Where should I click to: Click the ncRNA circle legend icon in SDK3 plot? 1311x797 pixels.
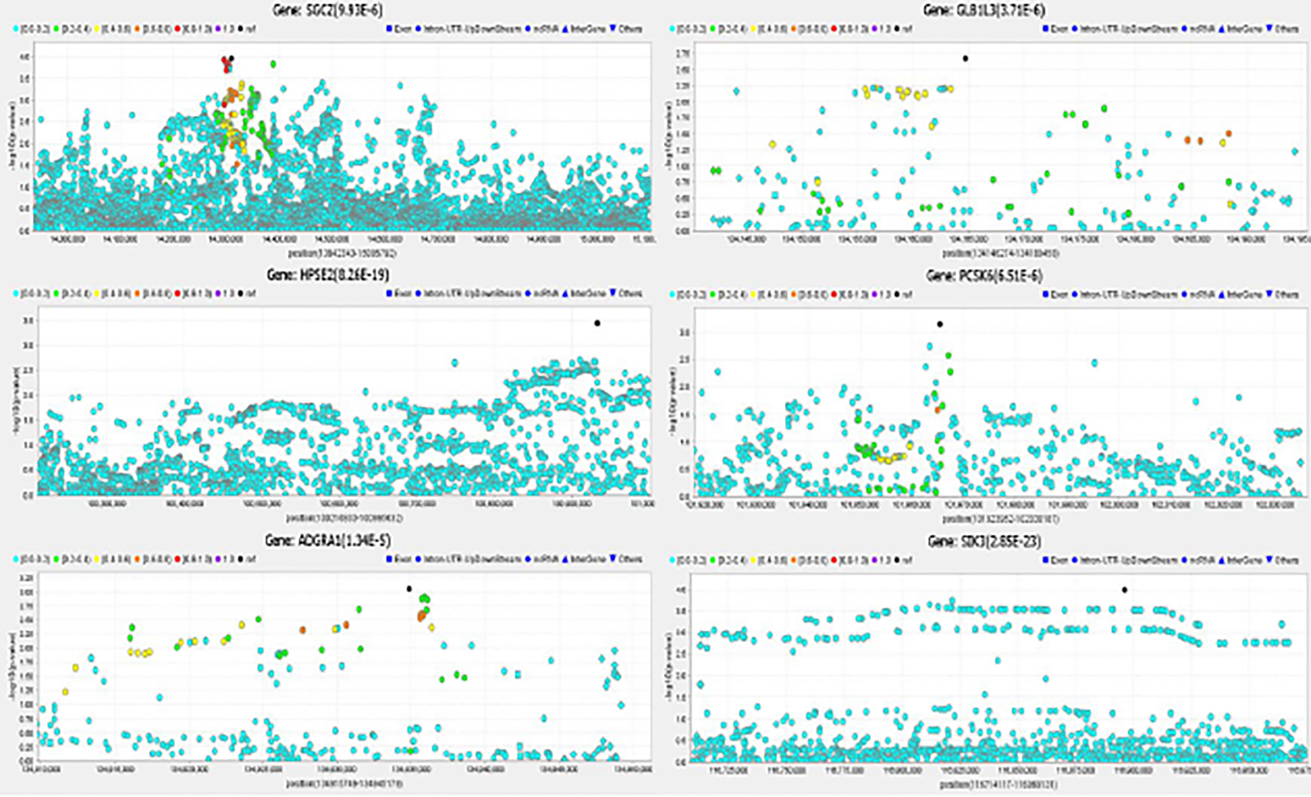coord(1184,559)
